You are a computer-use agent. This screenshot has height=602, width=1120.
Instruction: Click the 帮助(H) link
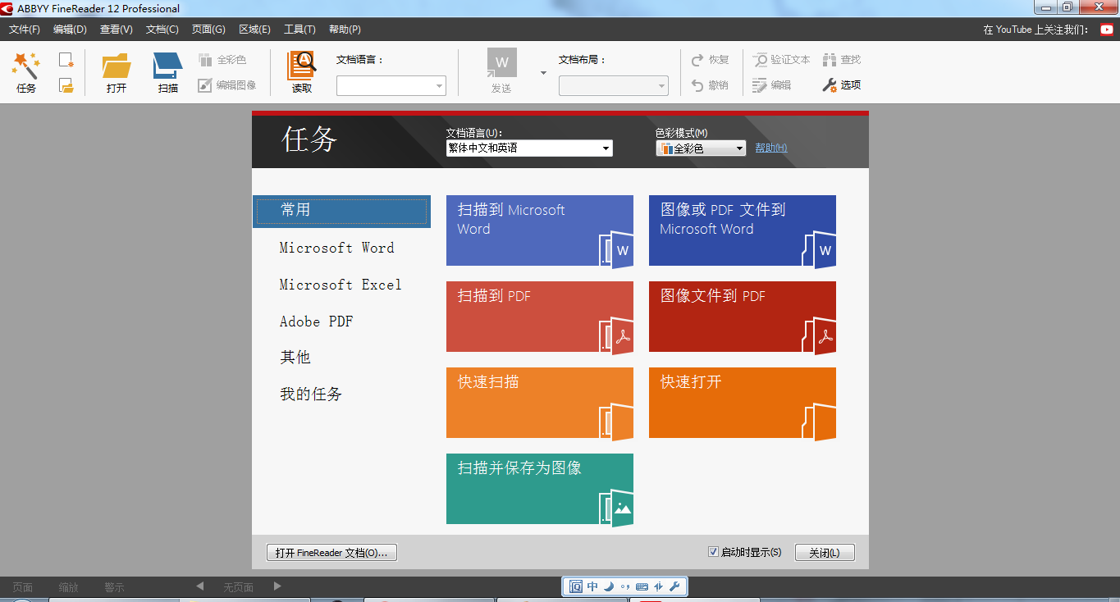pyautogui.click(x=771, y=148)
